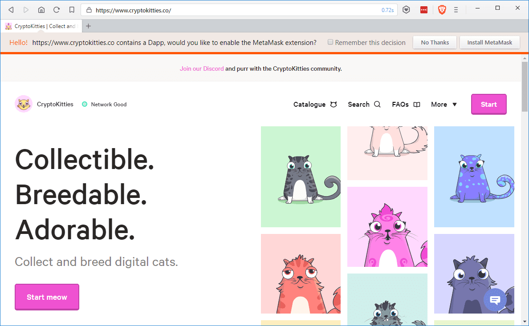Go to the browser home page icon

coord(41,10)
